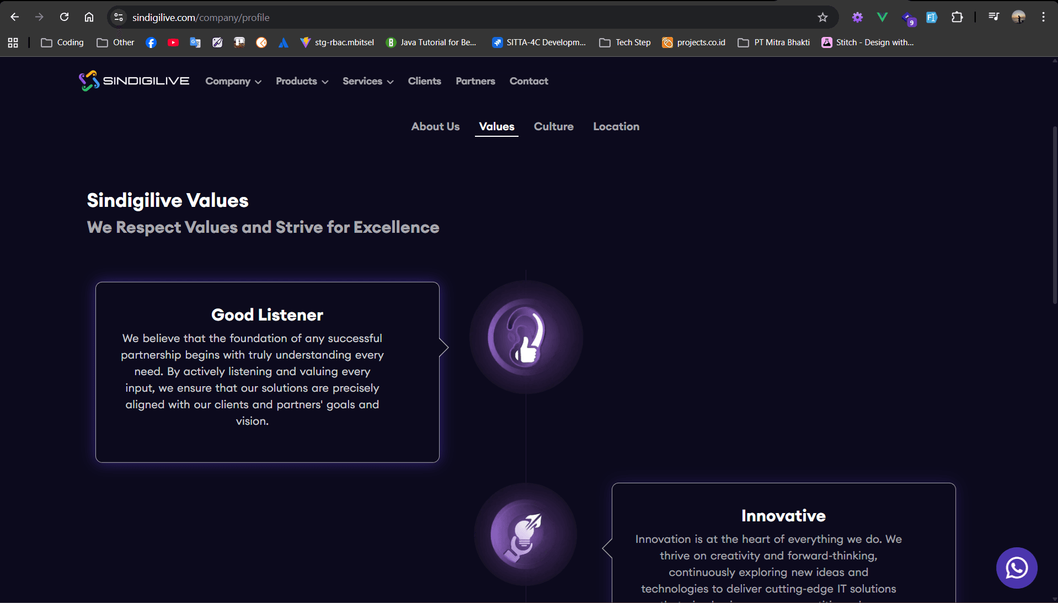Open the Clients page link
The image size is (1058, 603).
[424, 81]
